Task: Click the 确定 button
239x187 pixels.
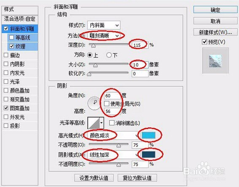Action: point(215,10)
